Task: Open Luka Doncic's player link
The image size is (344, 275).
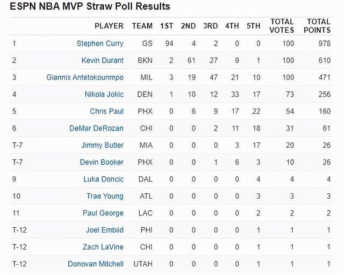Action: coord(103,179)
